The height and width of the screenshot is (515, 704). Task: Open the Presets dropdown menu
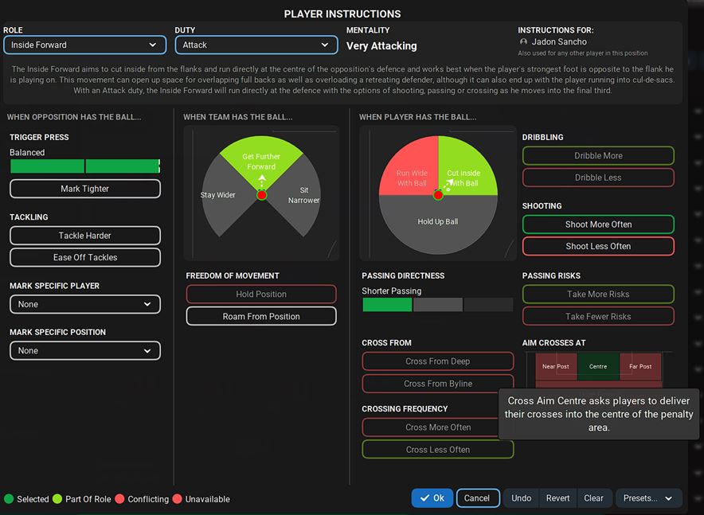click(x=649, y=498)
